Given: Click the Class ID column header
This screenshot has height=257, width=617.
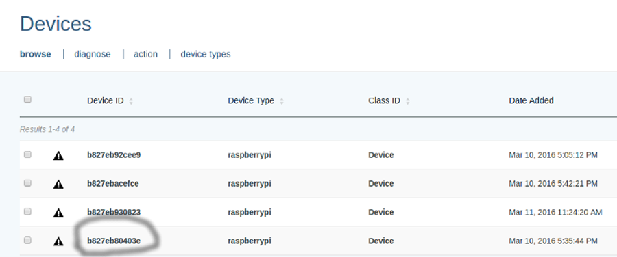Looking at the screenshot, I should [x=384, y=100].
